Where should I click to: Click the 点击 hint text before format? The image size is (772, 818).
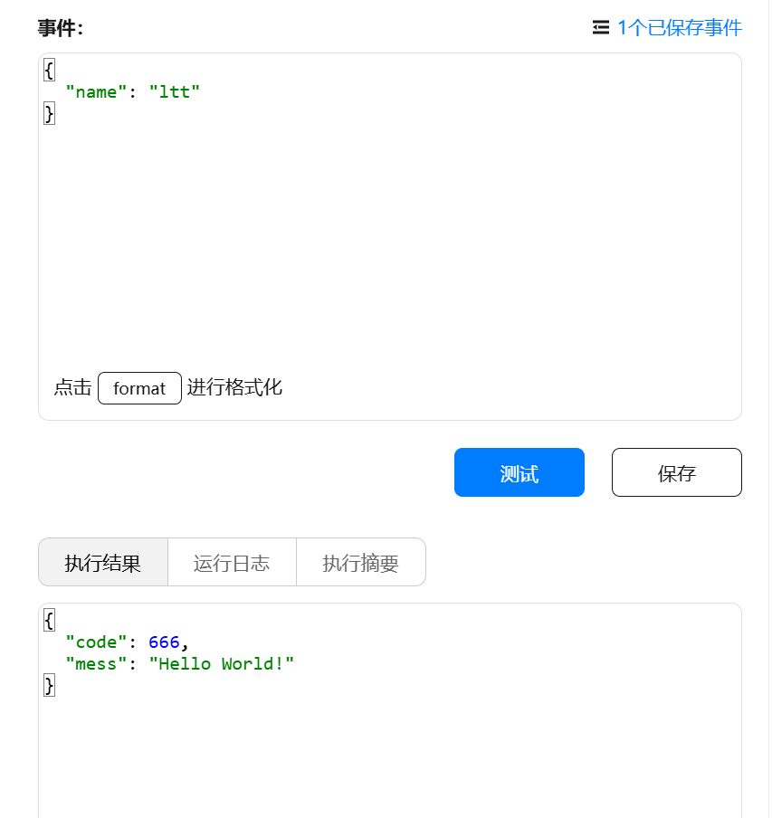(x=73, y=387)
